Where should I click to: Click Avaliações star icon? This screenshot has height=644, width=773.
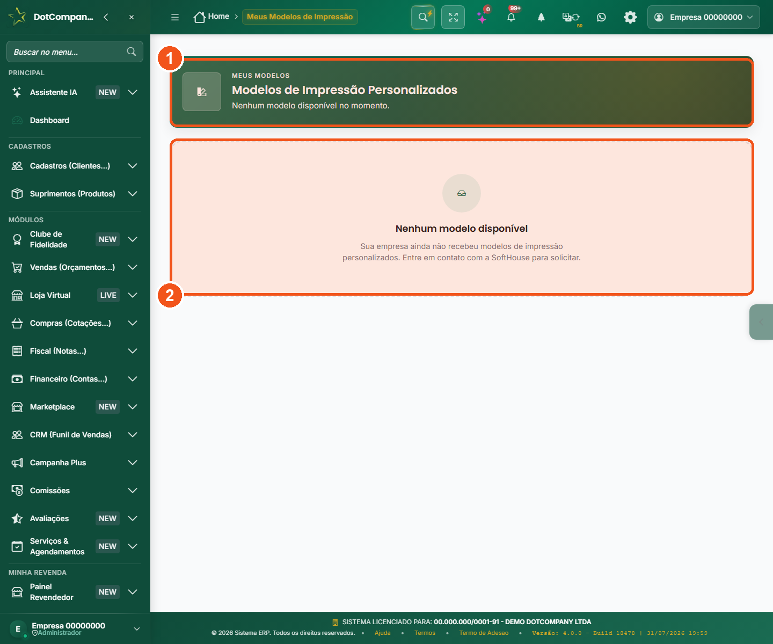tap(17, 518)
